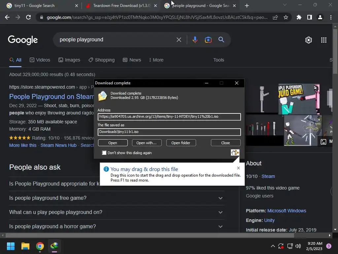
Task: Click Internet Download Manager taskbar icon
Action: tap(54, 246)
